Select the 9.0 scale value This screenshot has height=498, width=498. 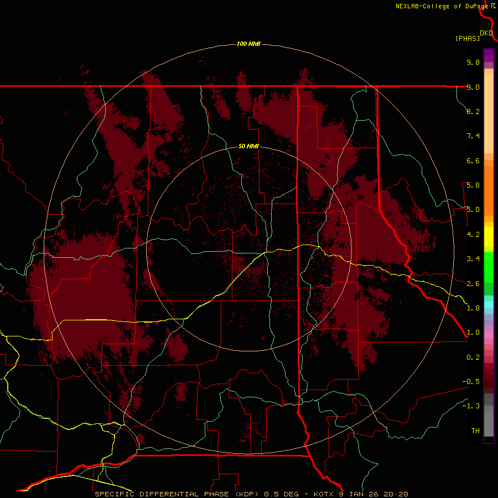point(473,87)
